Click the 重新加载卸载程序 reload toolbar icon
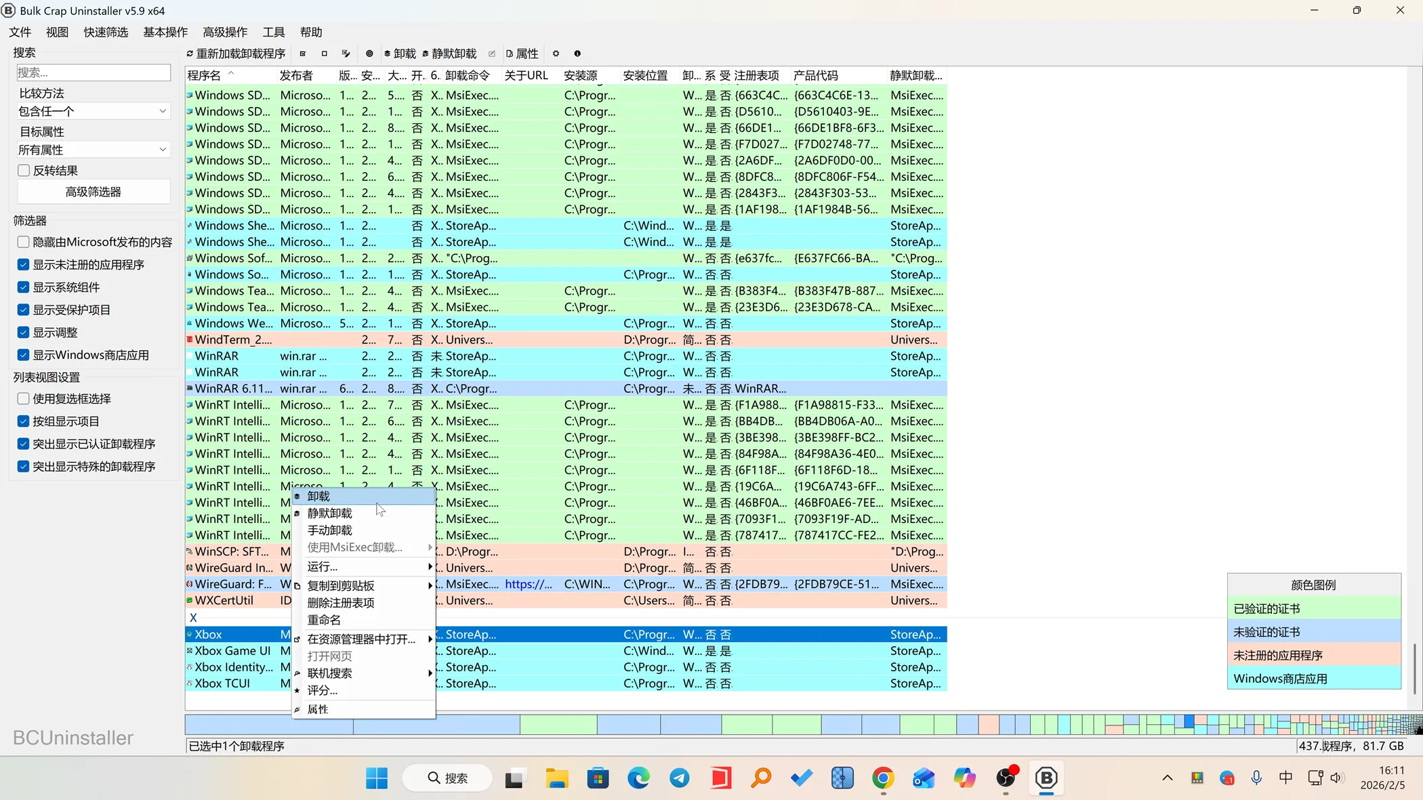Viewport: 1423px width, 800px height. [235, 54]
